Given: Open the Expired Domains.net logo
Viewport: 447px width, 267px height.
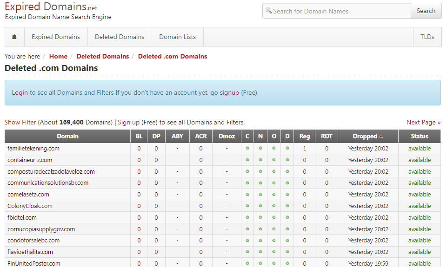Looking at the screenshot, I should (x=51, y=7).
